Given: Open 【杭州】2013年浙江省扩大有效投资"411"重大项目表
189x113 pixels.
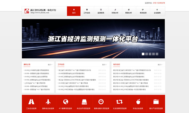Looking at the screenshot, I should (x=130, y=83).
